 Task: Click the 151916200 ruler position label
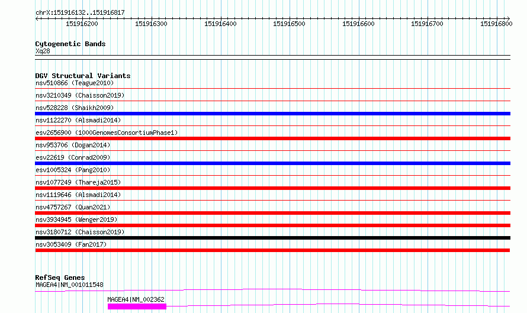(x=82, y=24)
